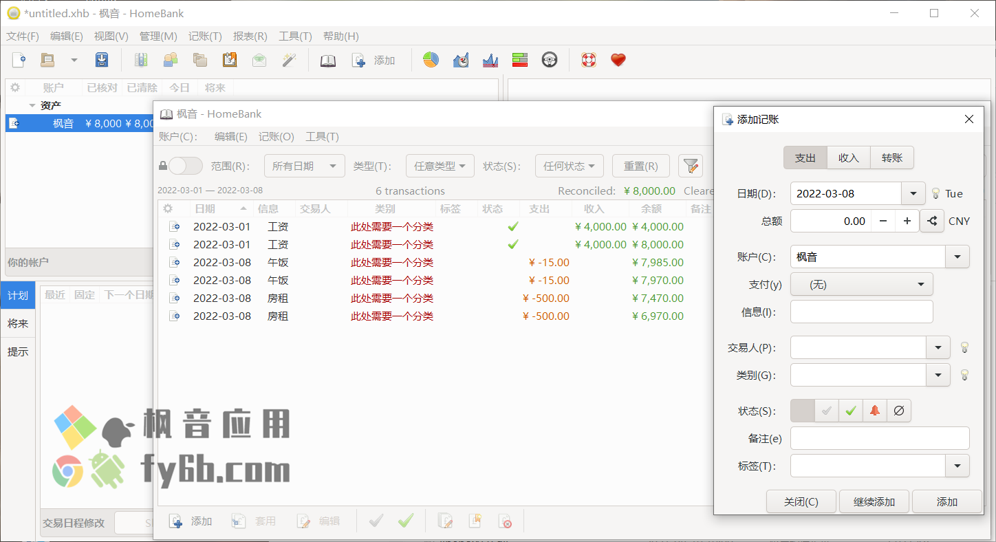Toggle the lock switch beside 范围
The image size is (996, 542).
point(186,166)
